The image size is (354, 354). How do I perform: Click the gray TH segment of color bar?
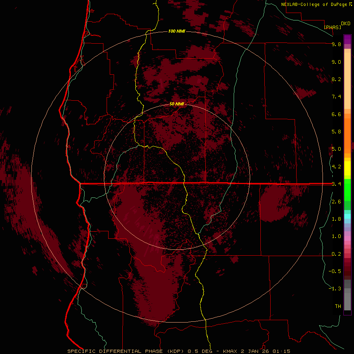point(347,302)
